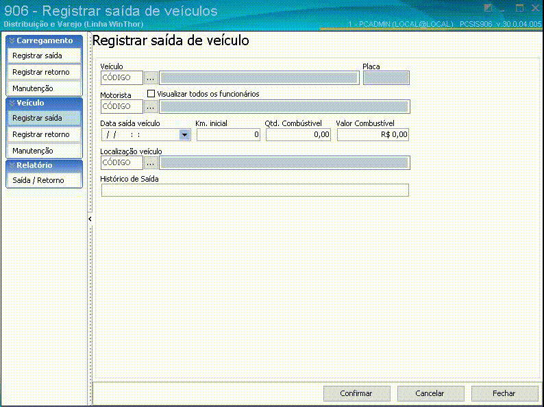
Task: Click the Cancelar button
Action: [x=430, y=393]
